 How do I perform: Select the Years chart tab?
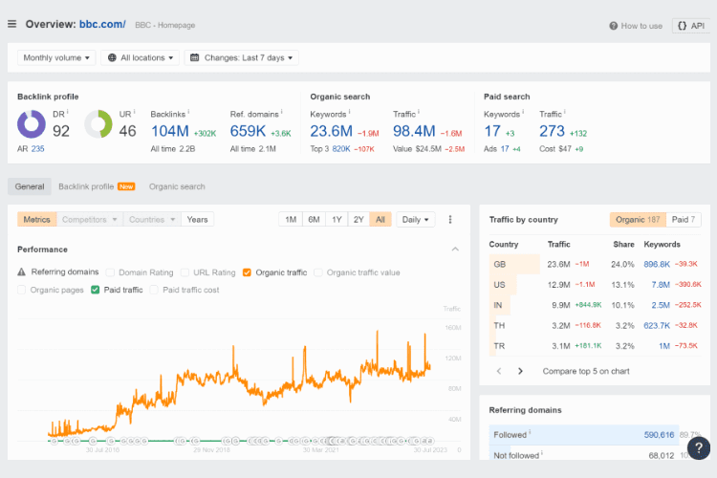click(197, 220)
